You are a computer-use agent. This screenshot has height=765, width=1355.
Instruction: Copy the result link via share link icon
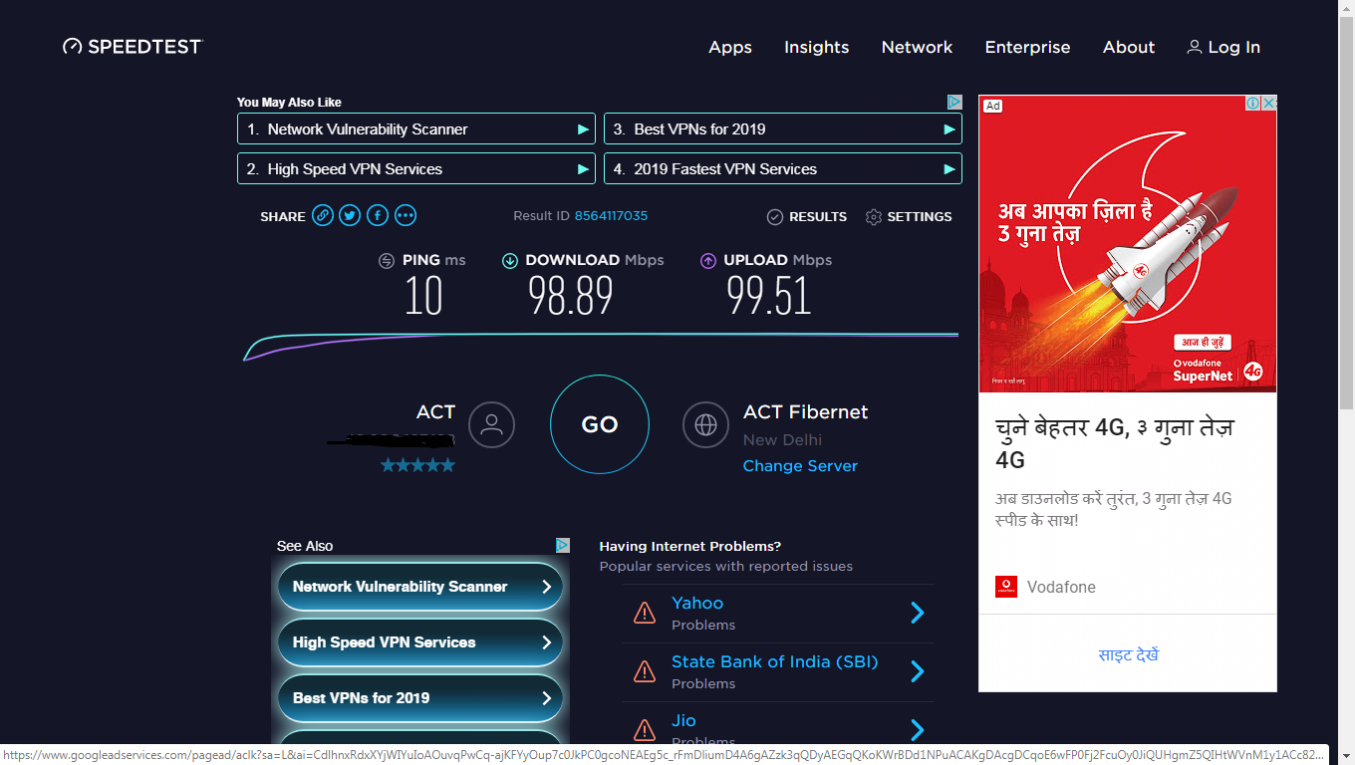pos(323,215)
